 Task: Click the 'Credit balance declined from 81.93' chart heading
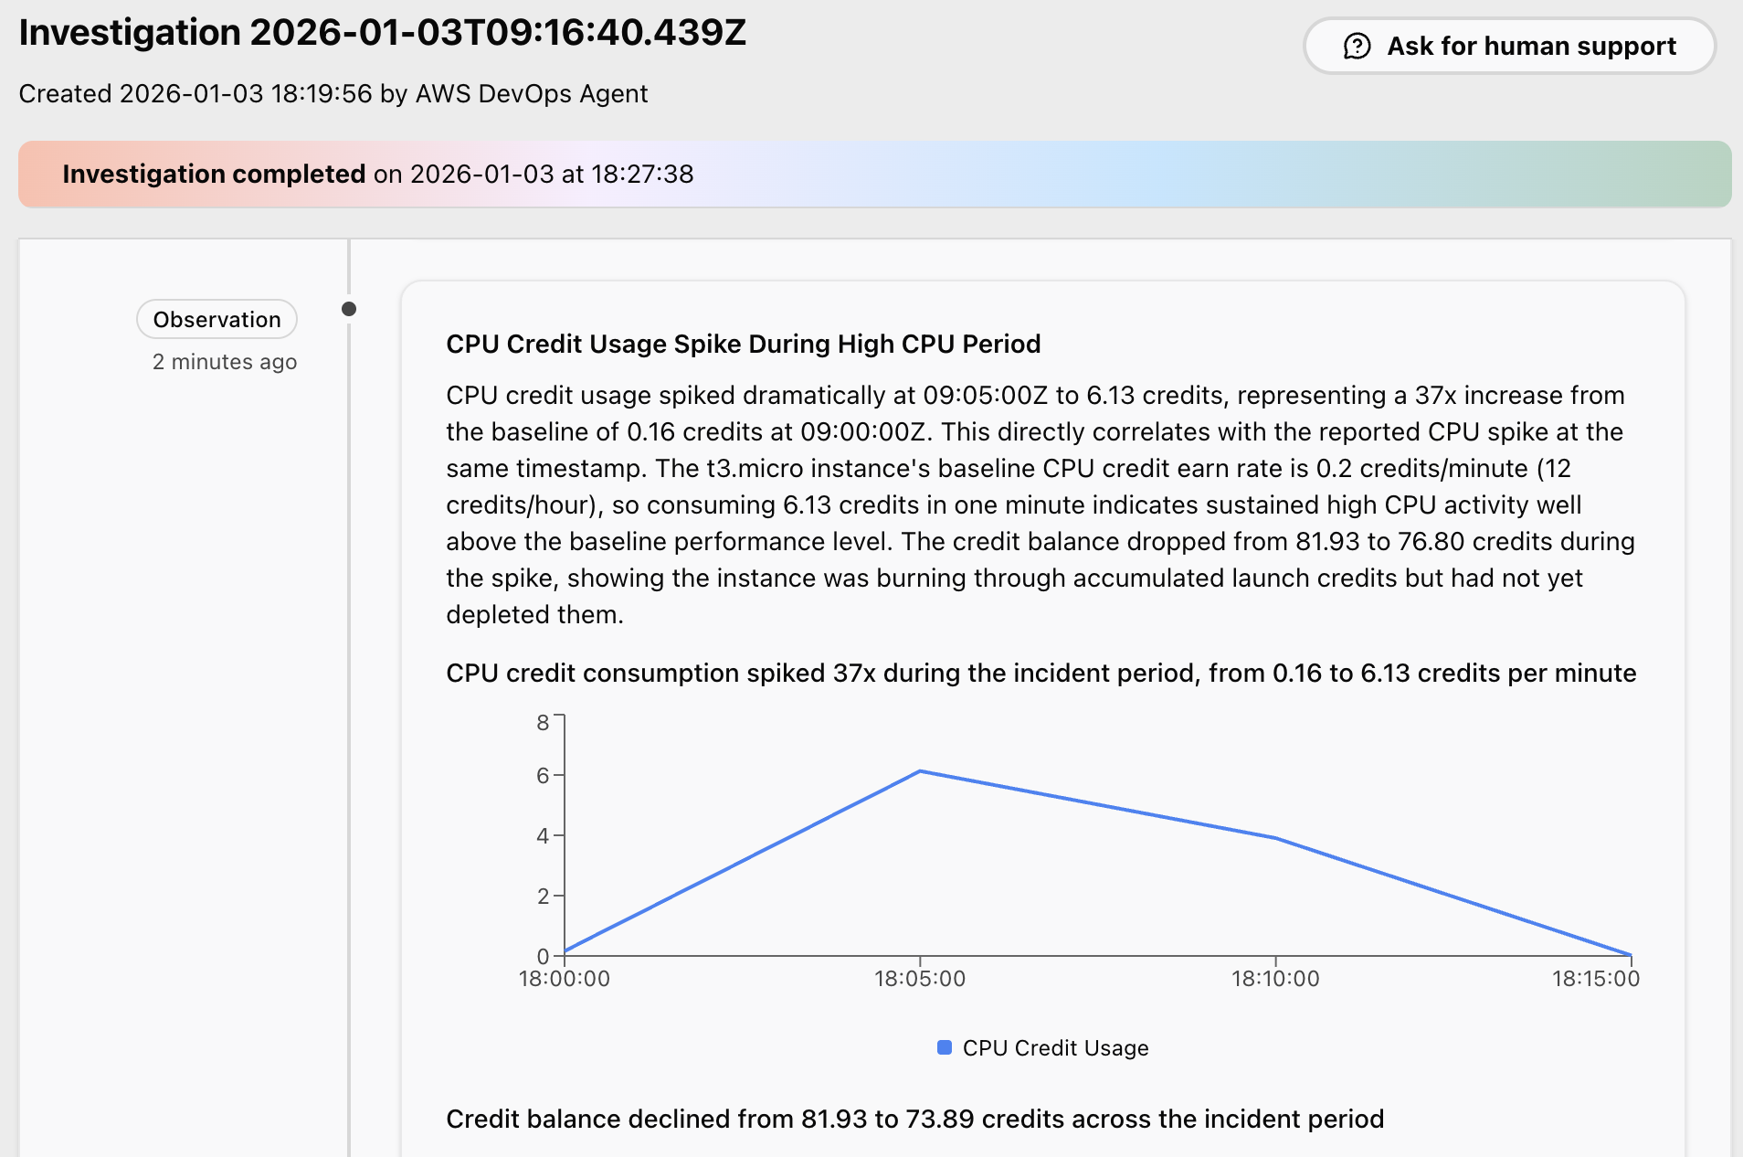914,1119
